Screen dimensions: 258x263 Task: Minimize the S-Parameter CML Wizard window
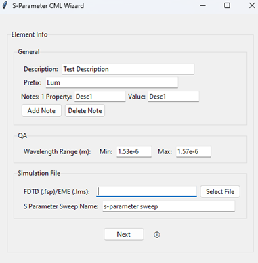[x=203, y=5]
